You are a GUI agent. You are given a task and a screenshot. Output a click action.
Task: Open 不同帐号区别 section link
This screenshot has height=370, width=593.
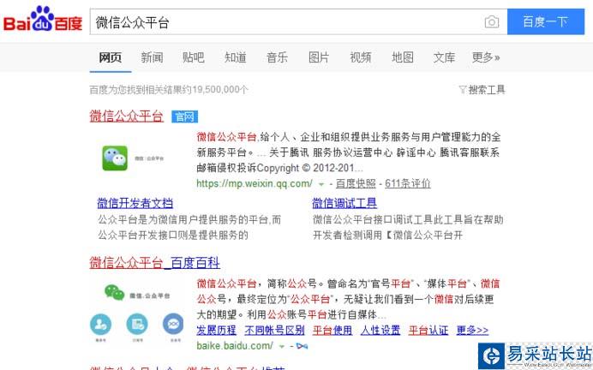tap(274, 331)
